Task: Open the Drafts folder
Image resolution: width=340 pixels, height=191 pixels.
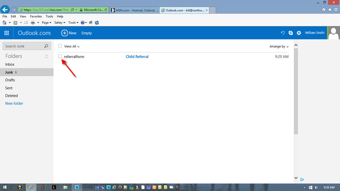Action: pos(10,80)
